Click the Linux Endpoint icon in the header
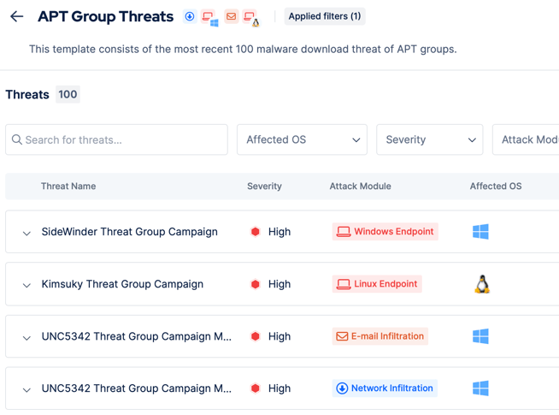The image size is (559, 415). click(x=250, y=17)
